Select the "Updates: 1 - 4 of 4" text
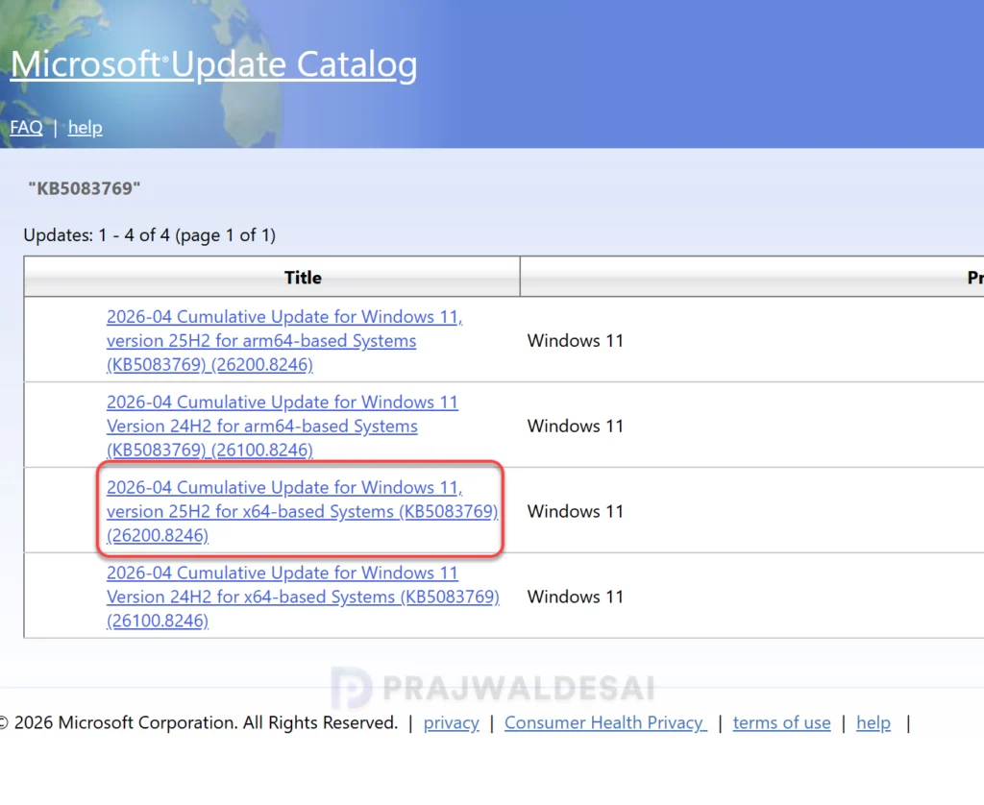The image size is (984, 805). click(97, 235)
